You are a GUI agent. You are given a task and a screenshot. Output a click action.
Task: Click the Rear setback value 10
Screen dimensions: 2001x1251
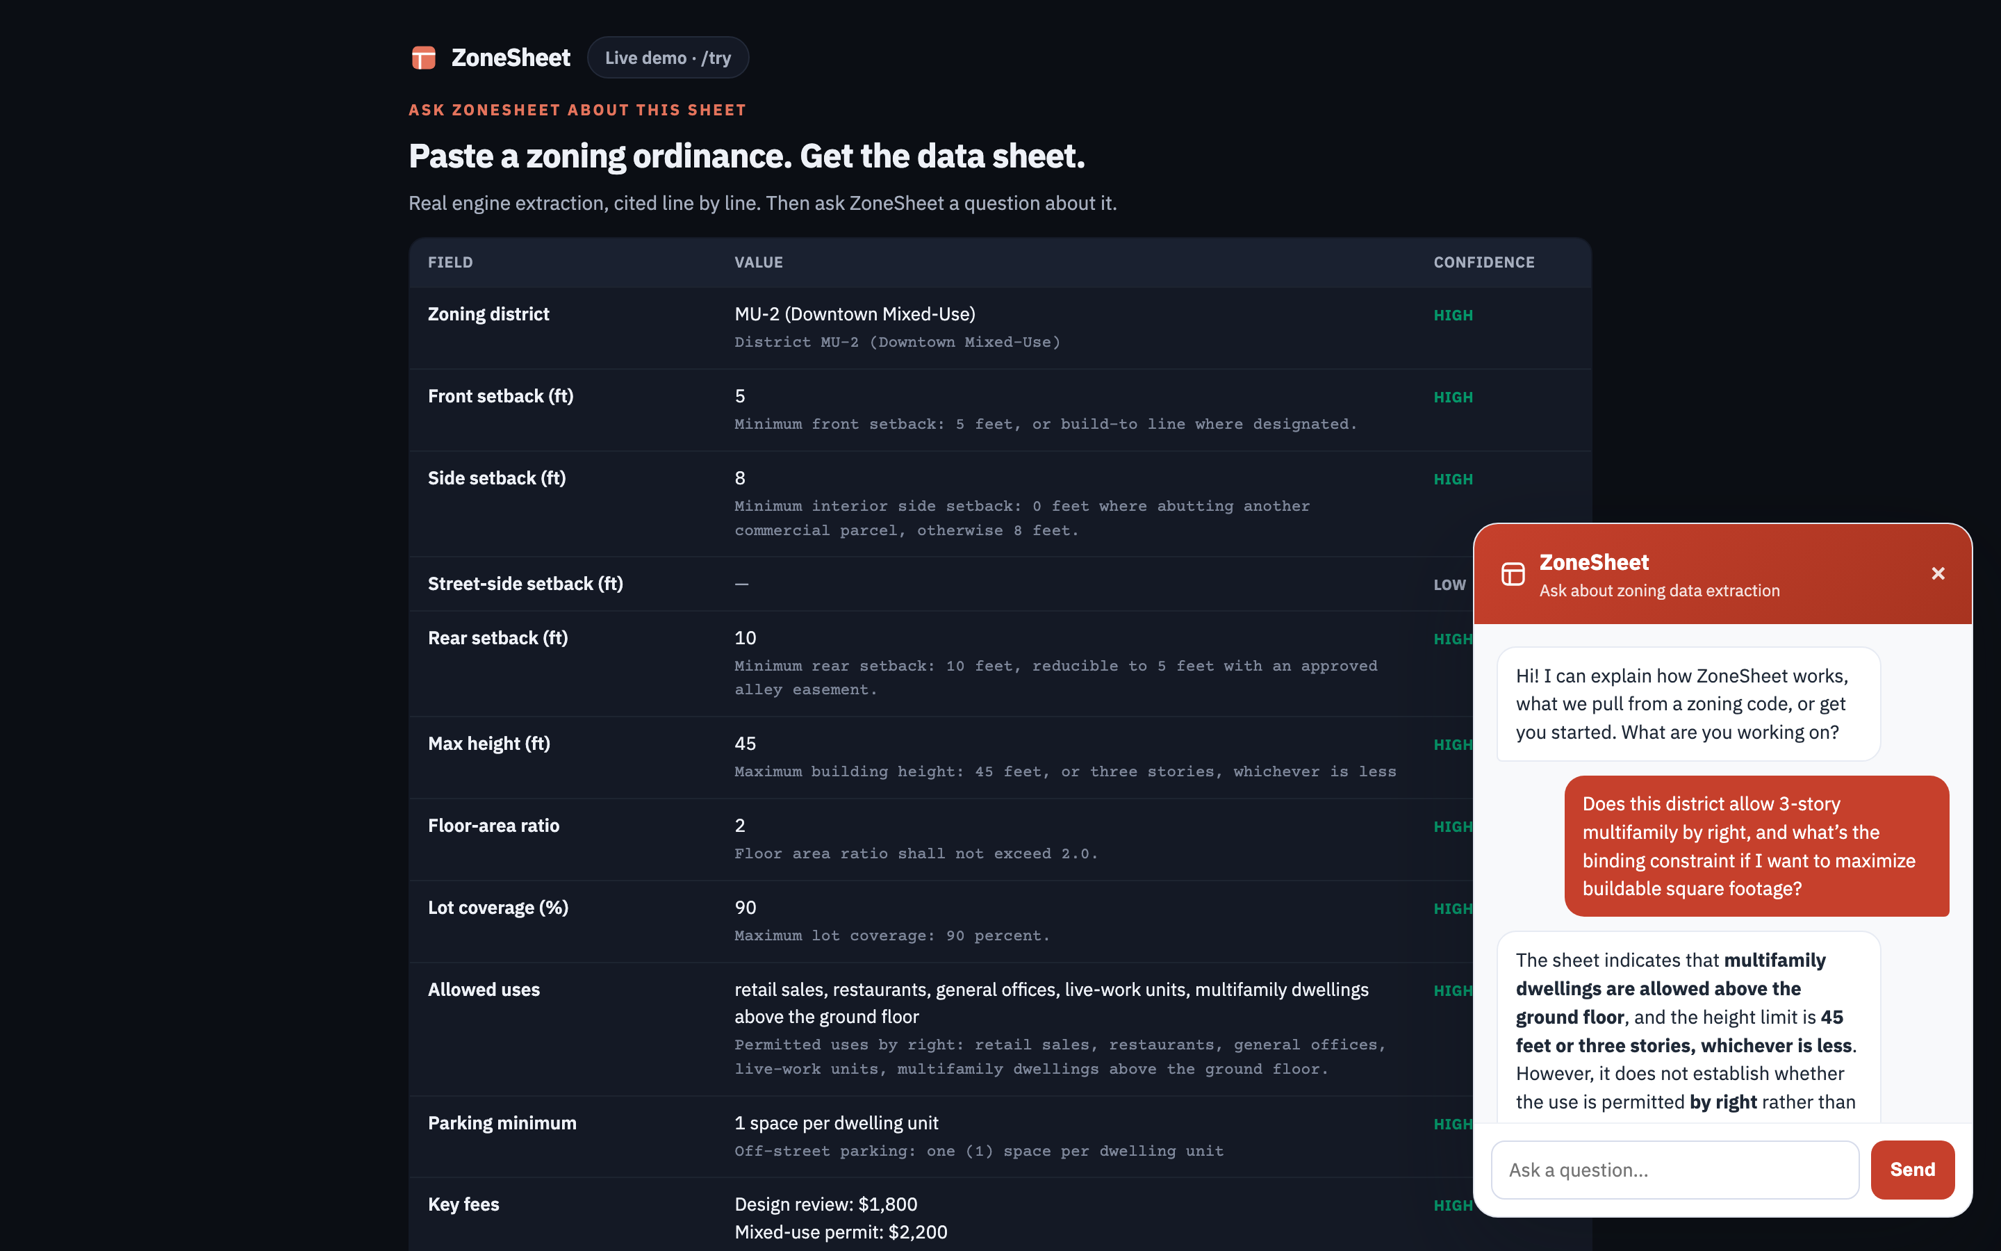click(x=745, y=638)
